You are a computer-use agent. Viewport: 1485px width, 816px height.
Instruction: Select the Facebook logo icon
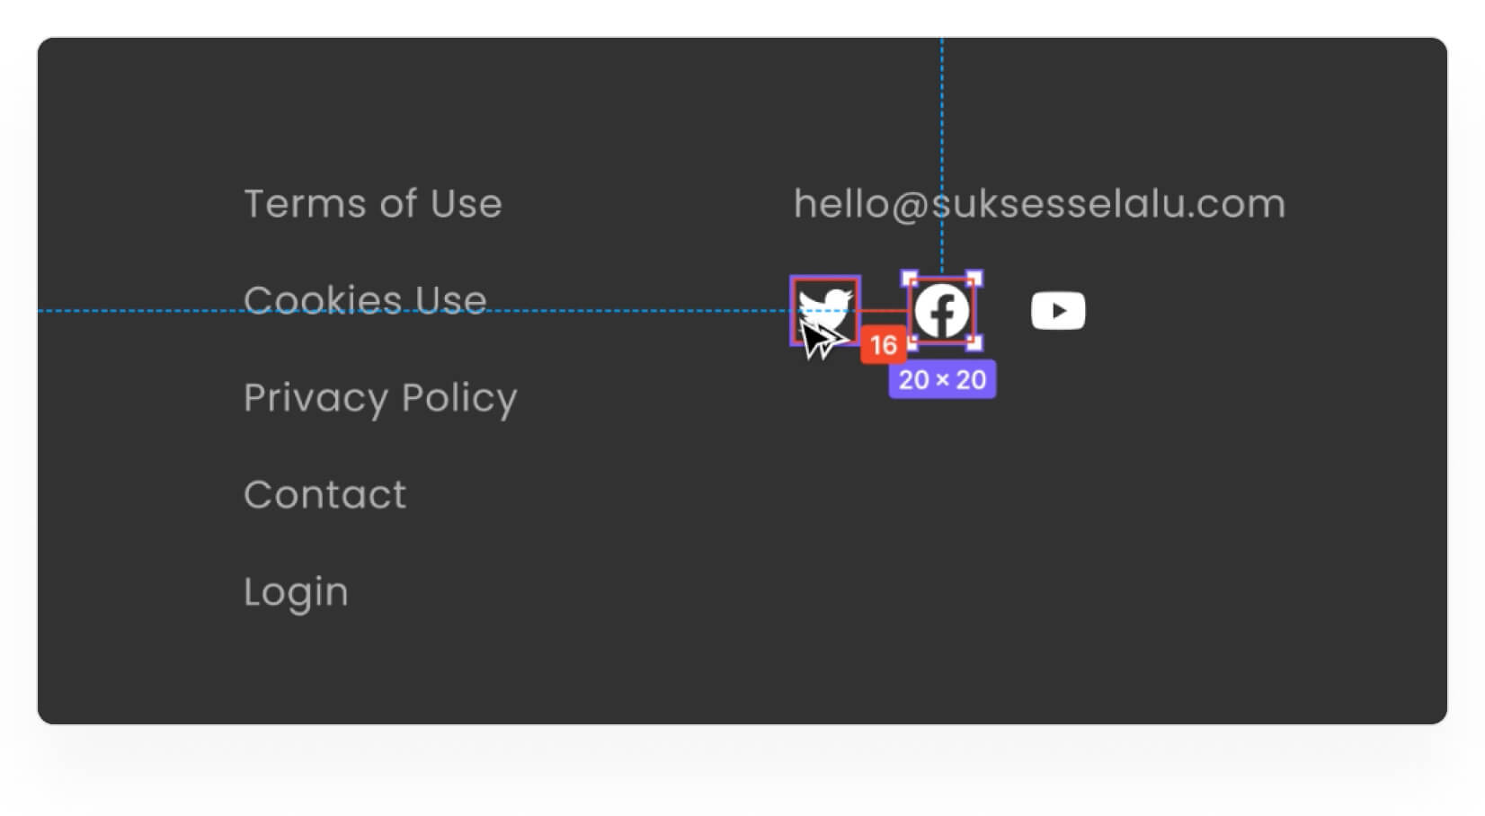(941, 311)
